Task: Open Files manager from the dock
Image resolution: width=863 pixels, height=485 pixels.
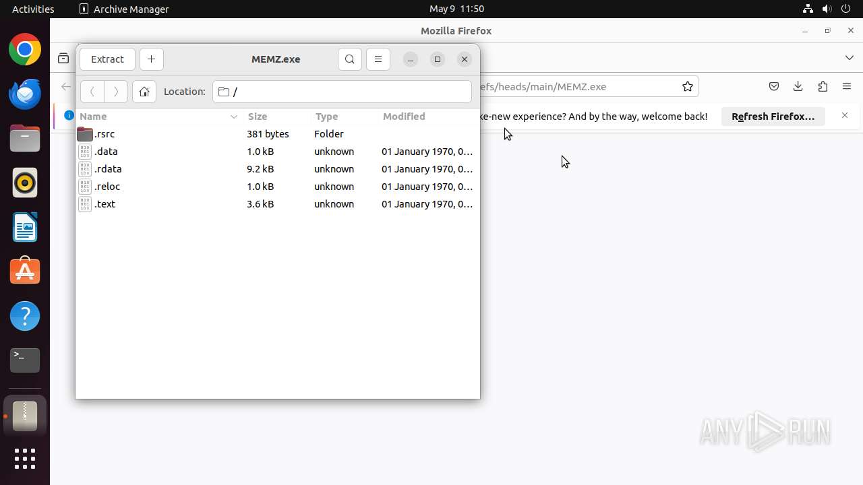Action: point(25,138)
